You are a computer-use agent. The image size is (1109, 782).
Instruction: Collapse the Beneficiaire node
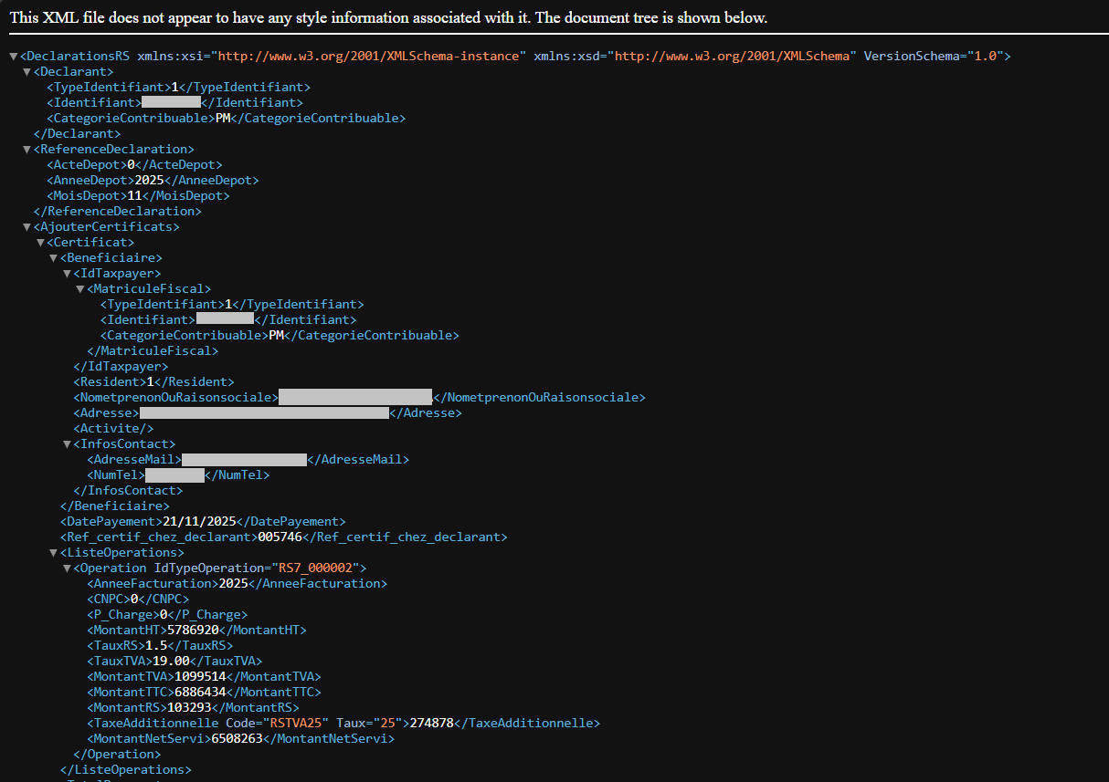tap(53, 258)
